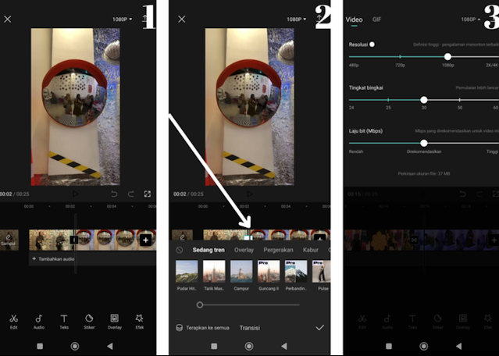499x356 pixels.
Task: Tap Resolusi info dot
Action: [x=372, y=44]
